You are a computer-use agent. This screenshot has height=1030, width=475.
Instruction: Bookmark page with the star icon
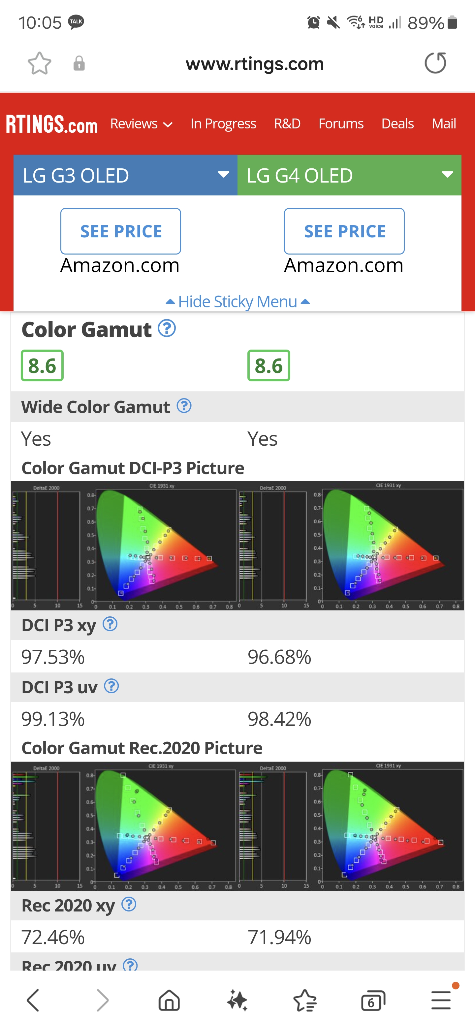click(39, 64)
